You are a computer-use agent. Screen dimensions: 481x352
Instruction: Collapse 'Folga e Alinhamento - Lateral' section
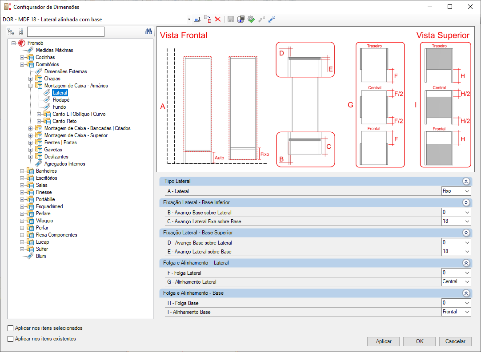pyautogui.click(x=466, y=263)
